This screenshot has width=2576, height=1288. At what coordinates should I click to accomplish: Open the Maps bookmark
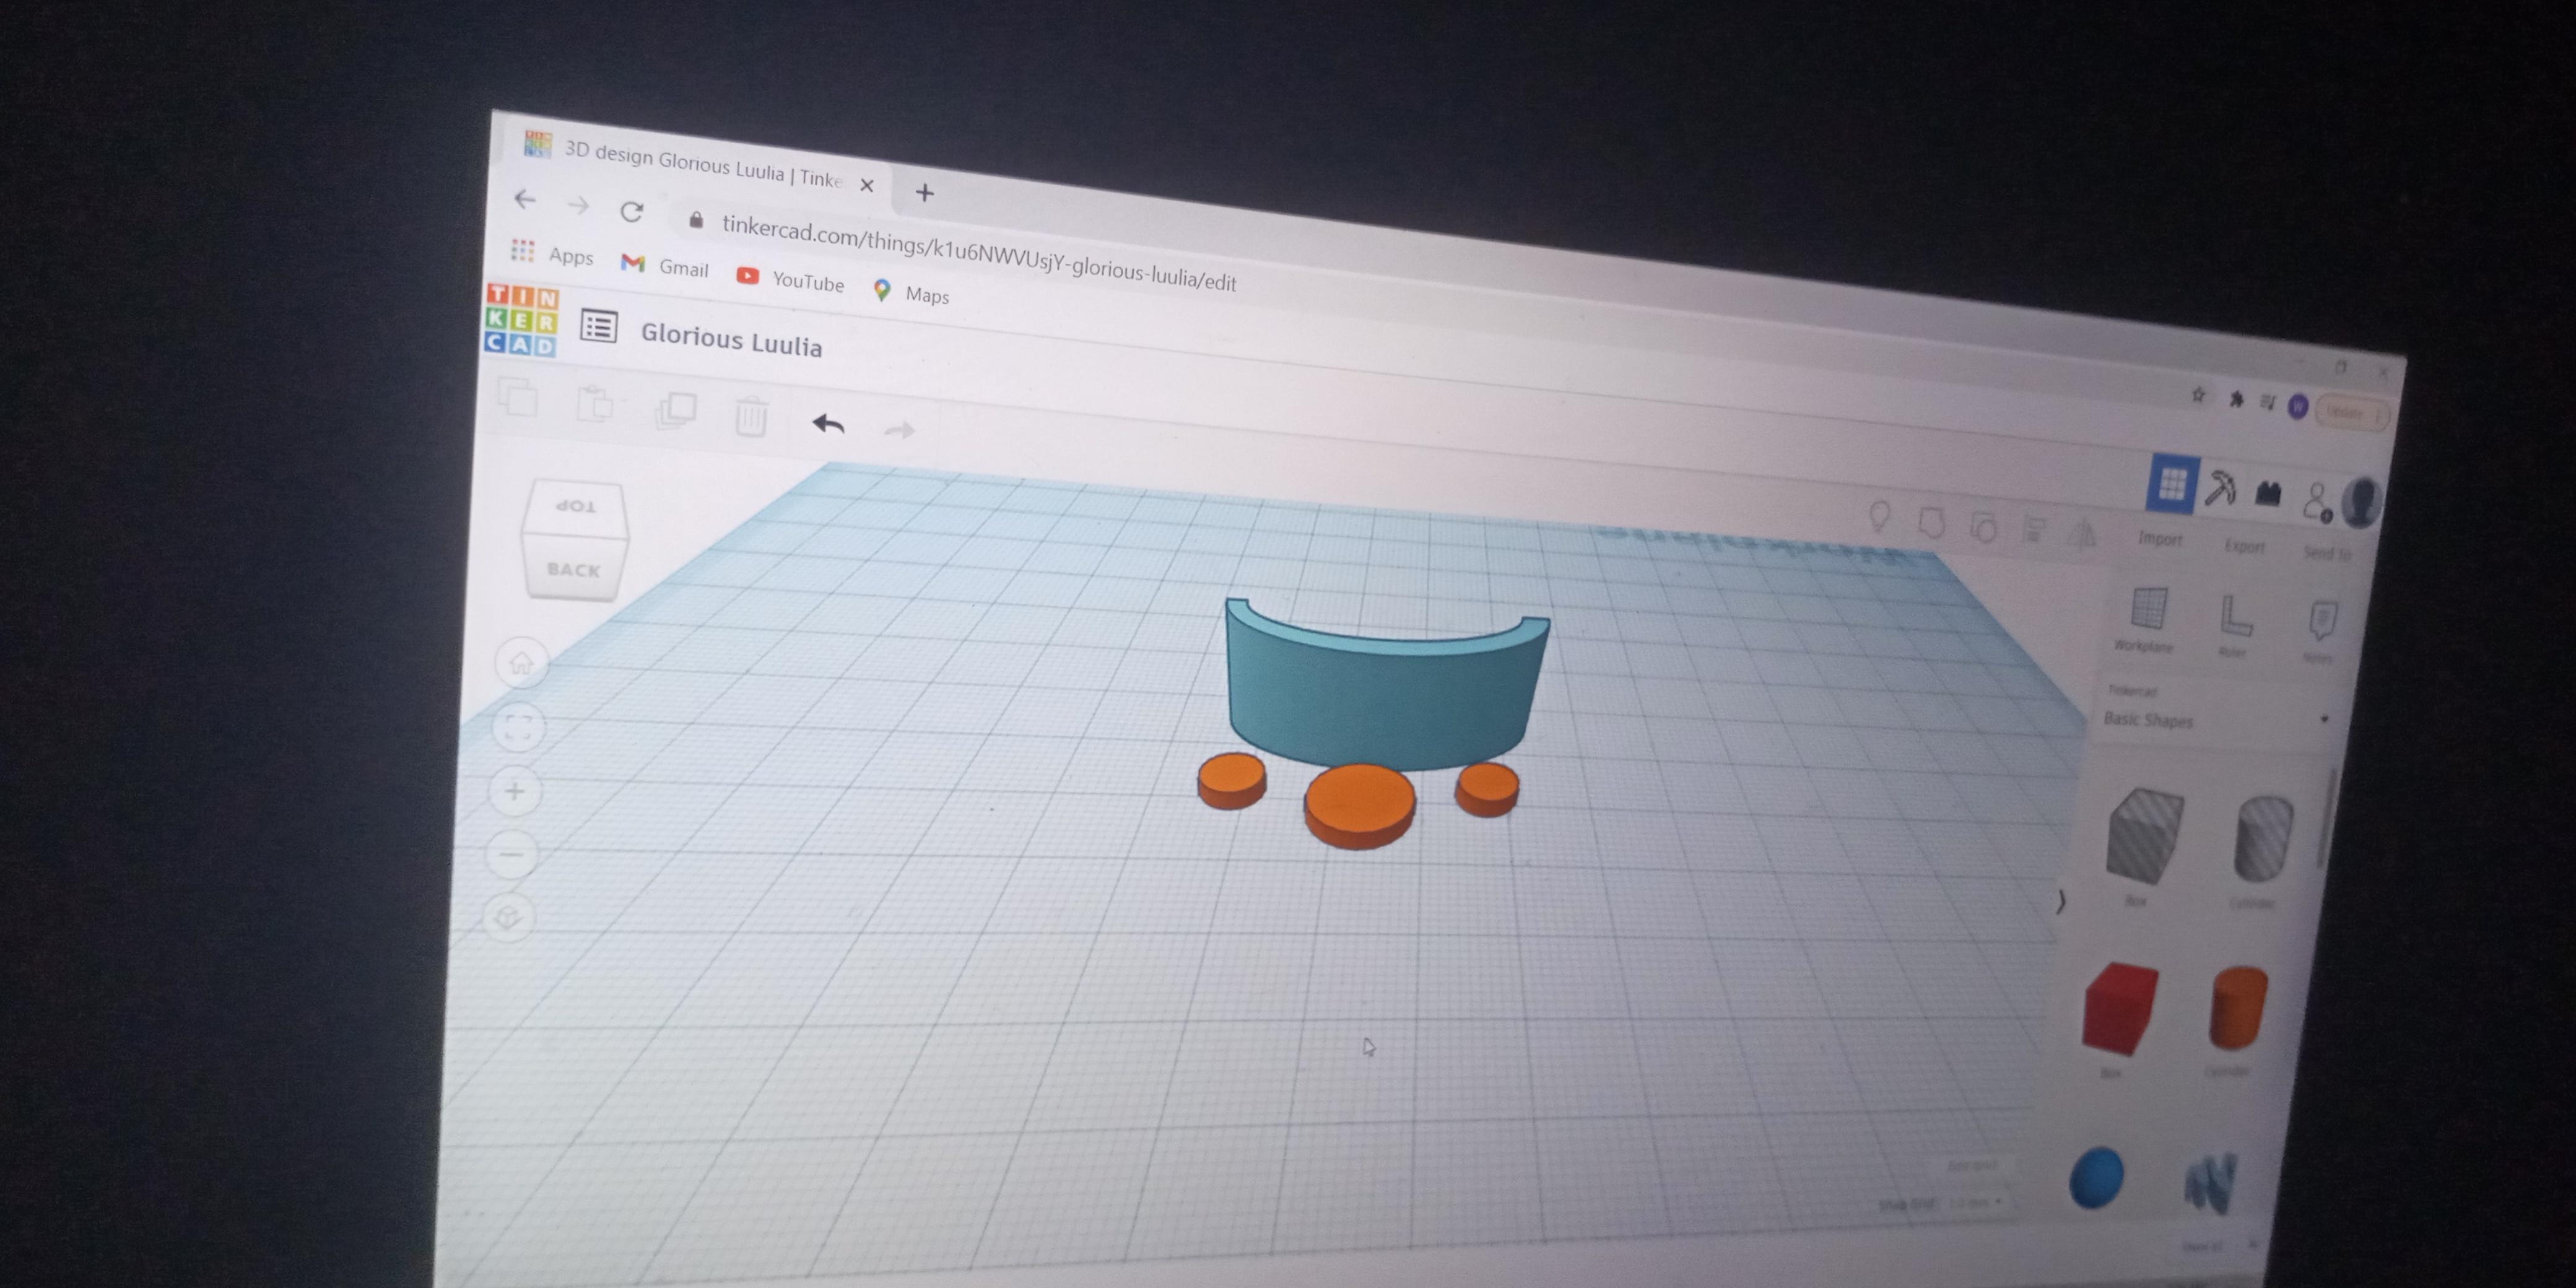click(911, 293)
